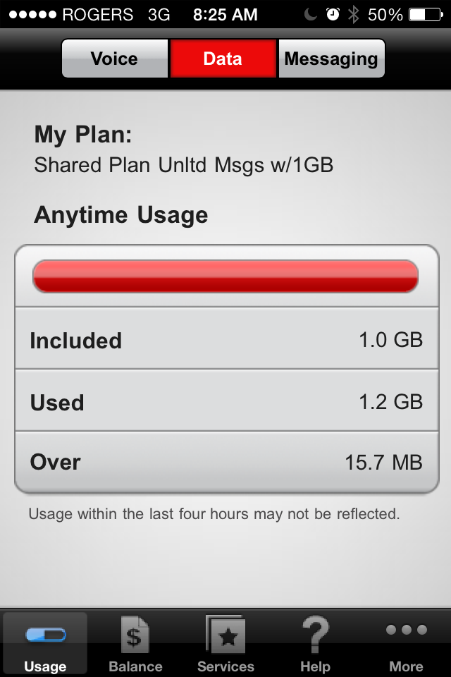Tap the battery indicator icon
The width and height of the screenshot is (451, 677).
pos(425,14)
